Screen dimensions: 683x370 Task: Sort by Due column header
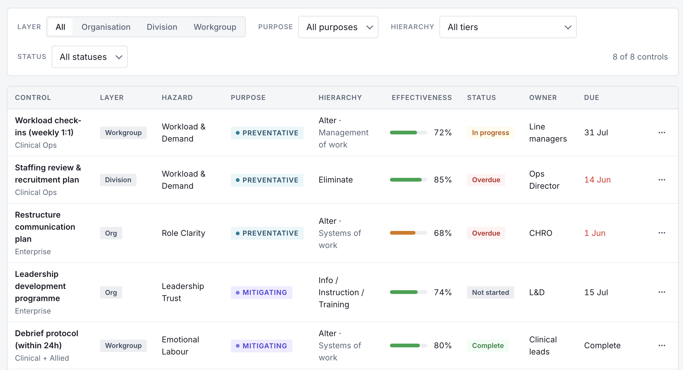tap(592, 97)
